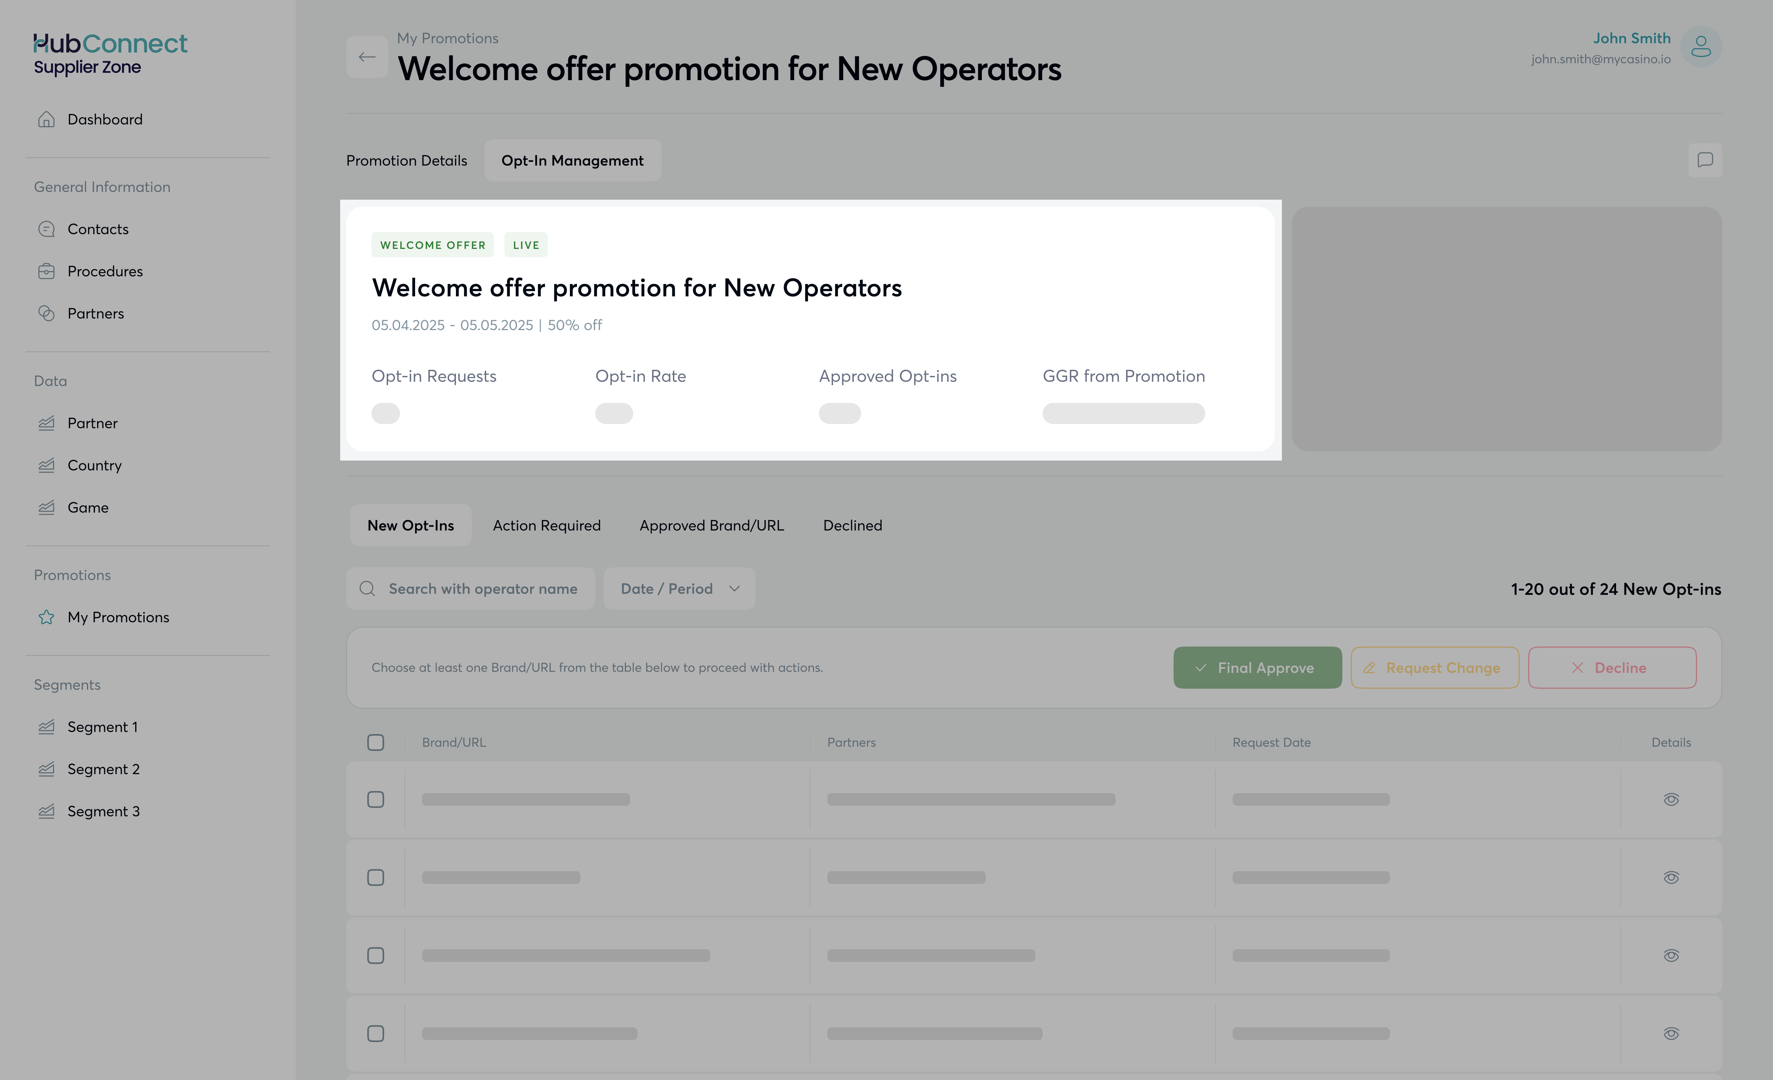
Task: Open Procedures in the sidebar
Action: (x=104, y=271)
